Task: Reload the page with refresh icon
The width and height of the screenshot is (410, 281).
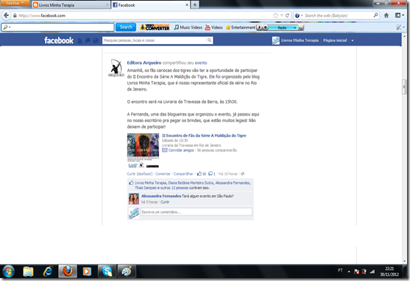Action: tap(287, 15)
